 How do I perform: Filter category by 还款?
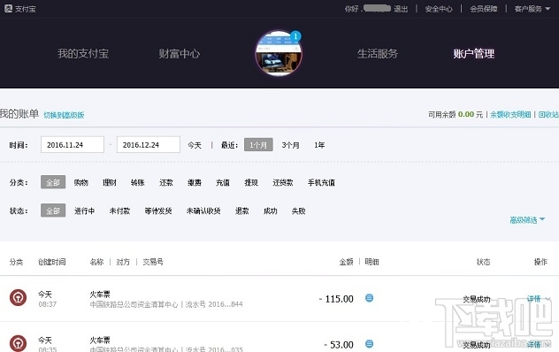pyautogui.click(x=166, y=182)
